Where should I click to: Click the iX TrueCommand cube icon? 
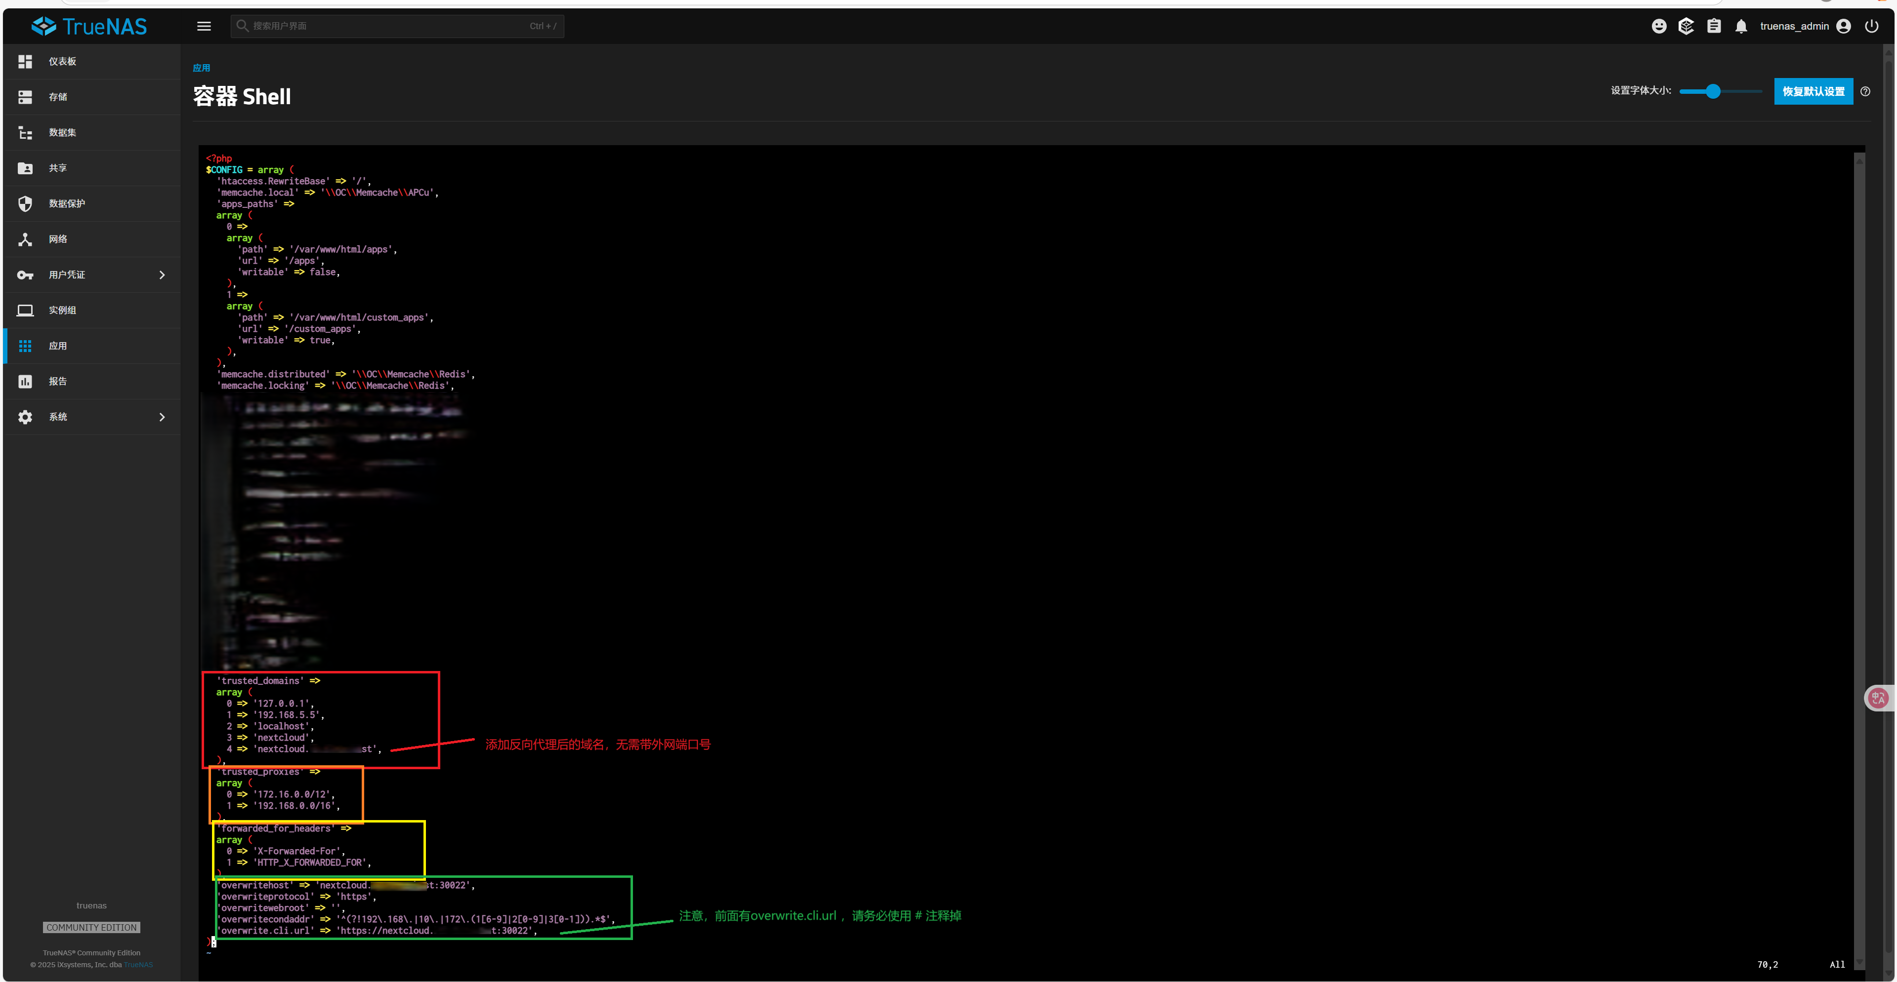pos(1686,26)
